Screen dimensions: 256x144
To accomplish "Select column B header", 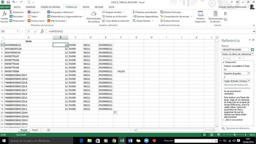I will tap(60, 37).
